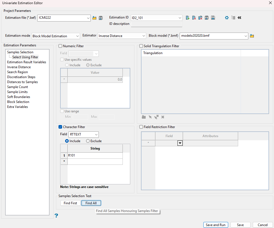Open the Block model dropdown

pos(246,36)
